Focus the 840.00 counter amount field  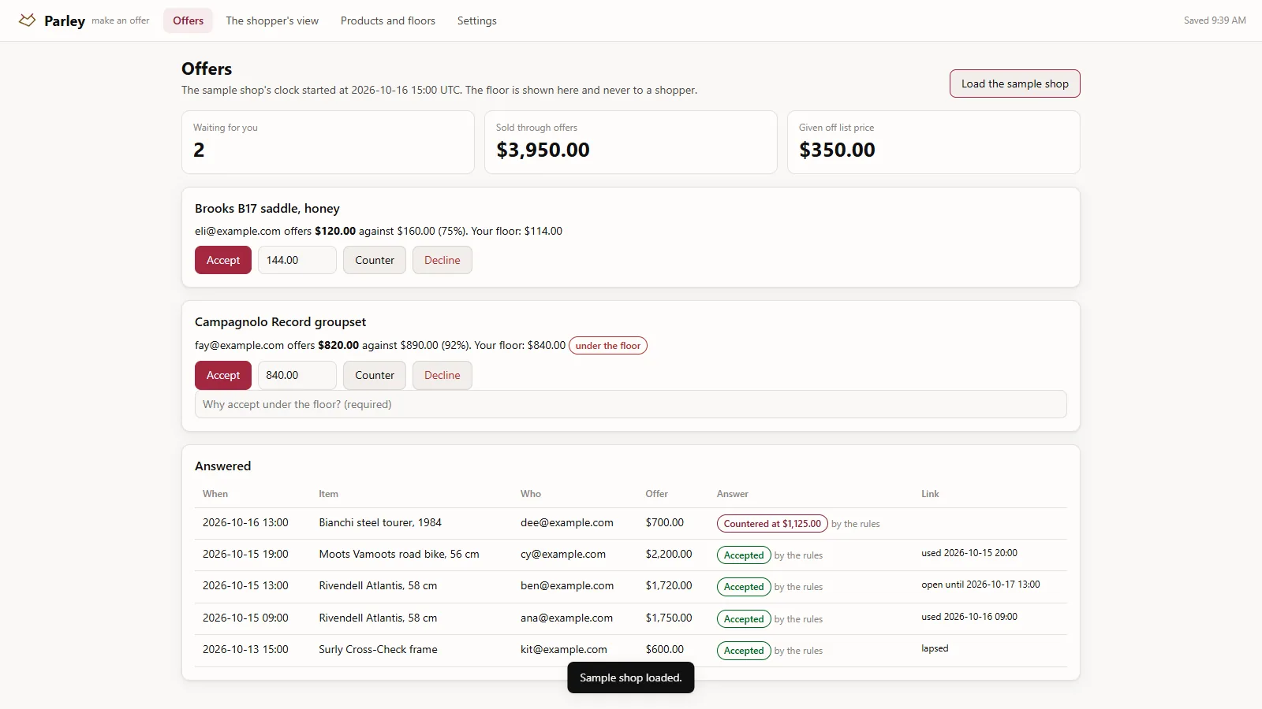click(x=297, y=375)
